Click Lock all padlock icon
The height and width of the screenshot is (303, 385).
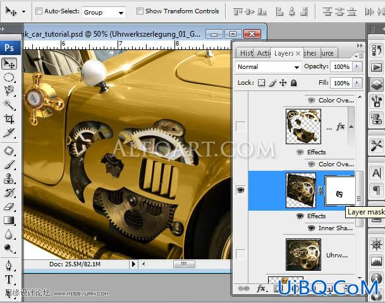coord(294,83)
